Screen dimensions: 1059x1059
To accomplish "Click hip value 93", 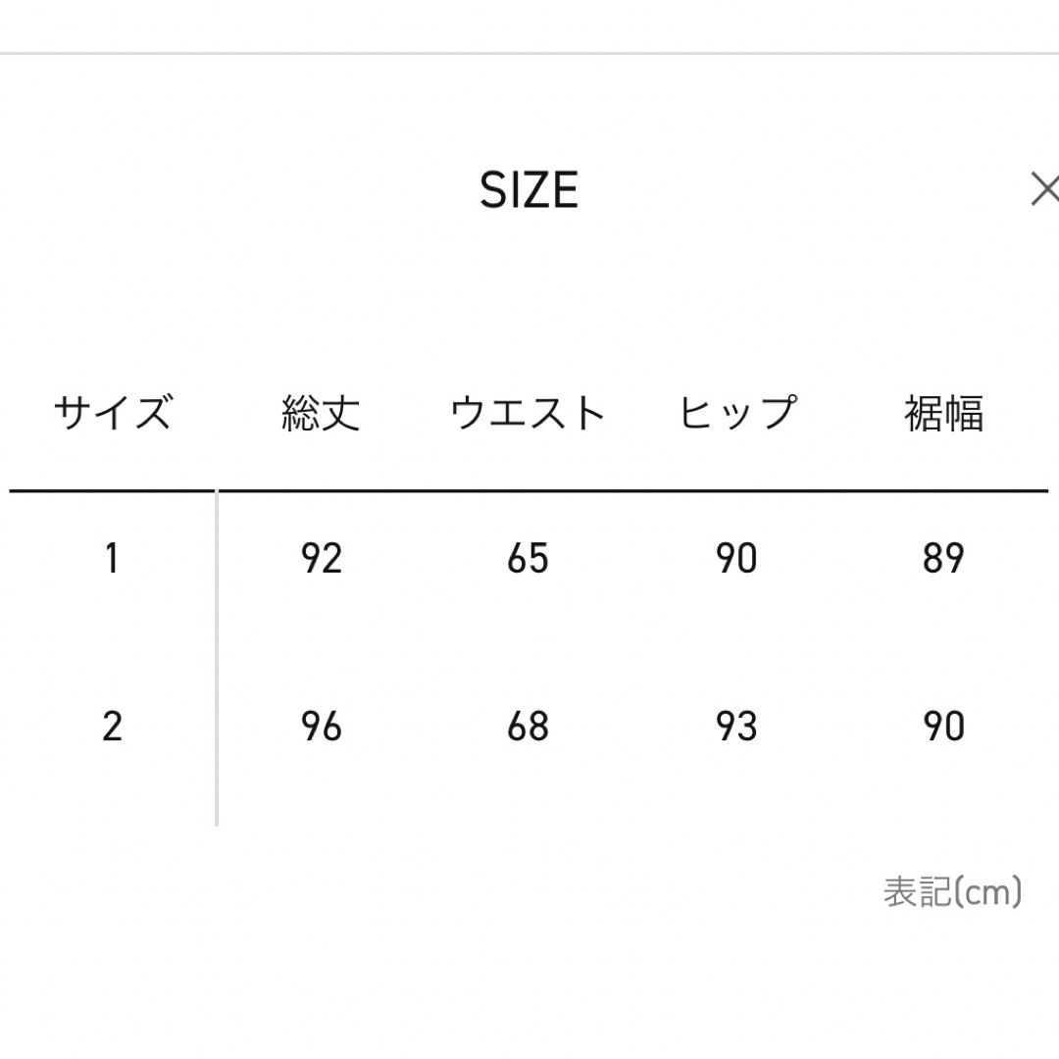I will [736, 727].
